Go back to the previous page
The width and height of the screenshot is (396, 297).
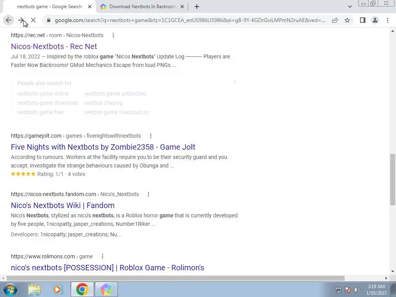(x=9, y=20)
